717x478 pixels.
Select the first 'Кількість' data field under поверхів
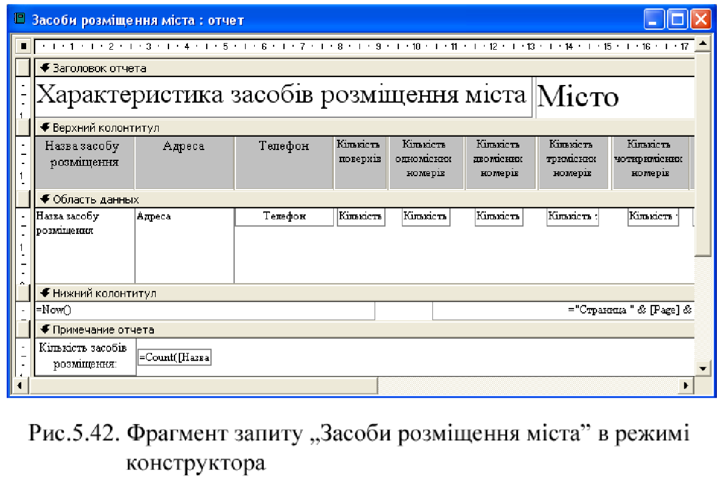[x=361, y=217]
